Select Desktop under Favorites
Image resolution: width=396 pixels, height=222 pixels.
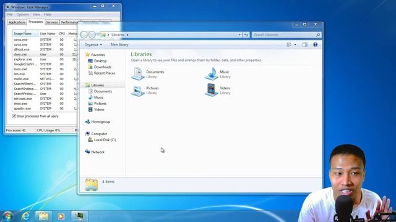coord(100,61)
